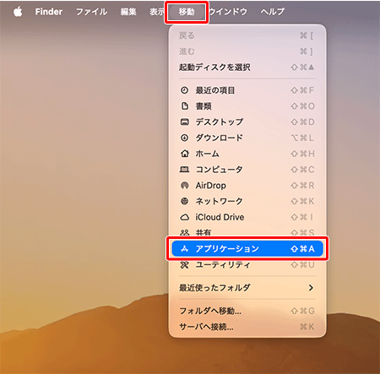Viewport: 380px width, 374px height.
Task: Click the house icon beside ホーム
Action: point(184,154)
